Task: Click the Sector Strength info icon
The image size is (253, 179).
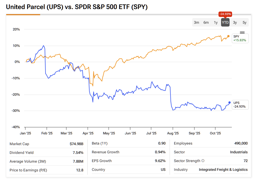Action: [x=203, y=161]
